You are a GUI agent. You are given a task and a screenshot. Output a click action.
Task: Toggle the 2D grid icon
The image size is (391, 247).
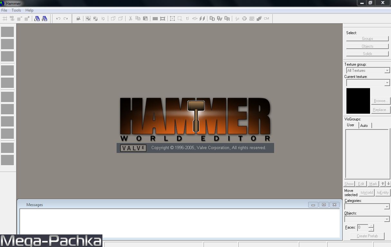(x=5, y=19)
